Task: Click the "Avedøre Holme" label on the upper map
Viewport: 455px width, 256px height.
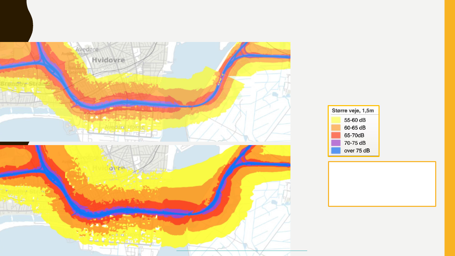Action: click(124, 127)
